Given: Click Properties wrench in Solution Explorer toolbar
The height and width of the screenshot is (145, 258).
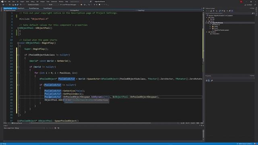Looking at the screenshot, I should click(x=230, y=11).
